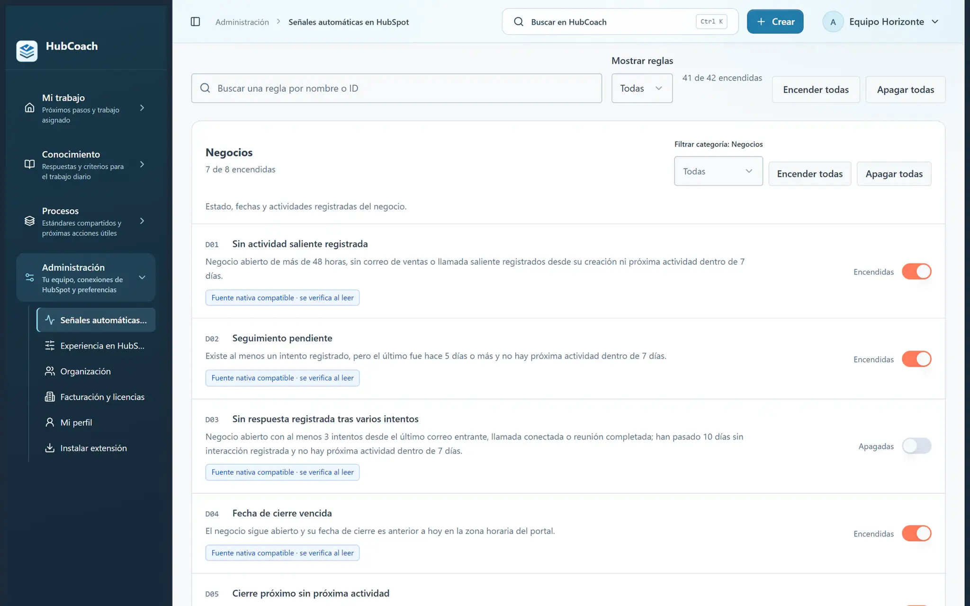Focus the Buscar en HubCoach search field
Viewport: 970px width, 606px height.
click(x=620, y=22)
